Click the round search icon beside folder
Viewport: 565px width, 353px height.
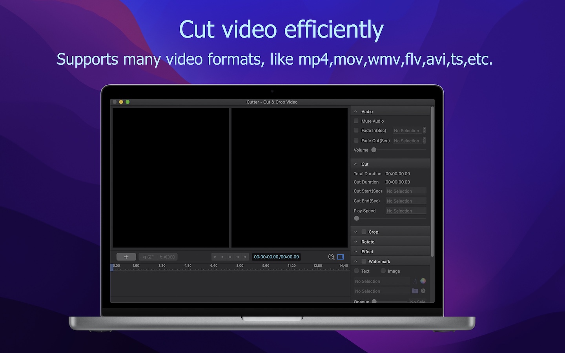pyautogui.click(x=423, y=291)
